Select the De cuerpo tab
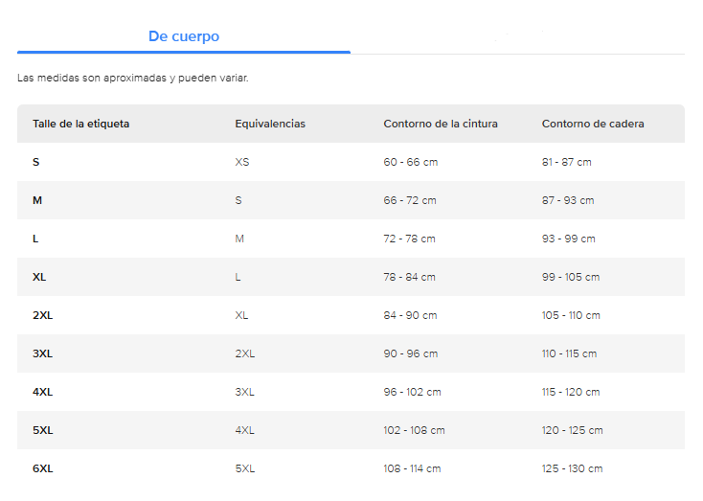 tap(184, 36)
